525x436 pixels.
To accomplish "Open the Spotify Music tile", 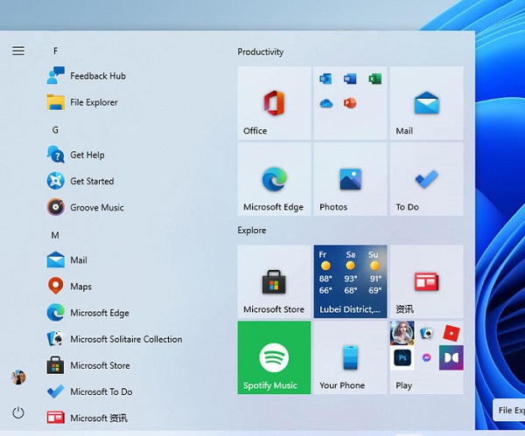I will pos(274,357).
